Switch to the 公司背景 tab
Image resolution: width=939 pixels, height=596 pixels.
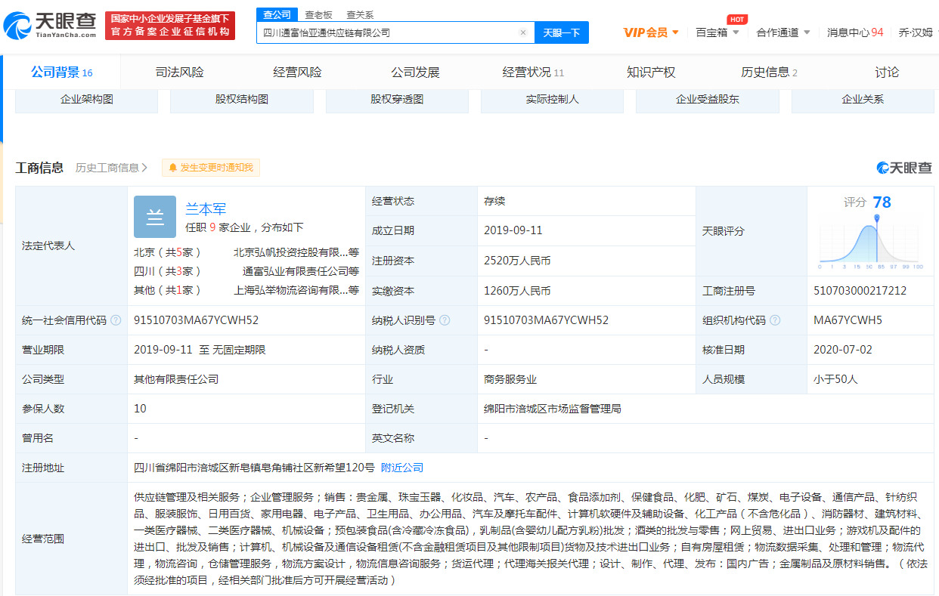[62, 73]
